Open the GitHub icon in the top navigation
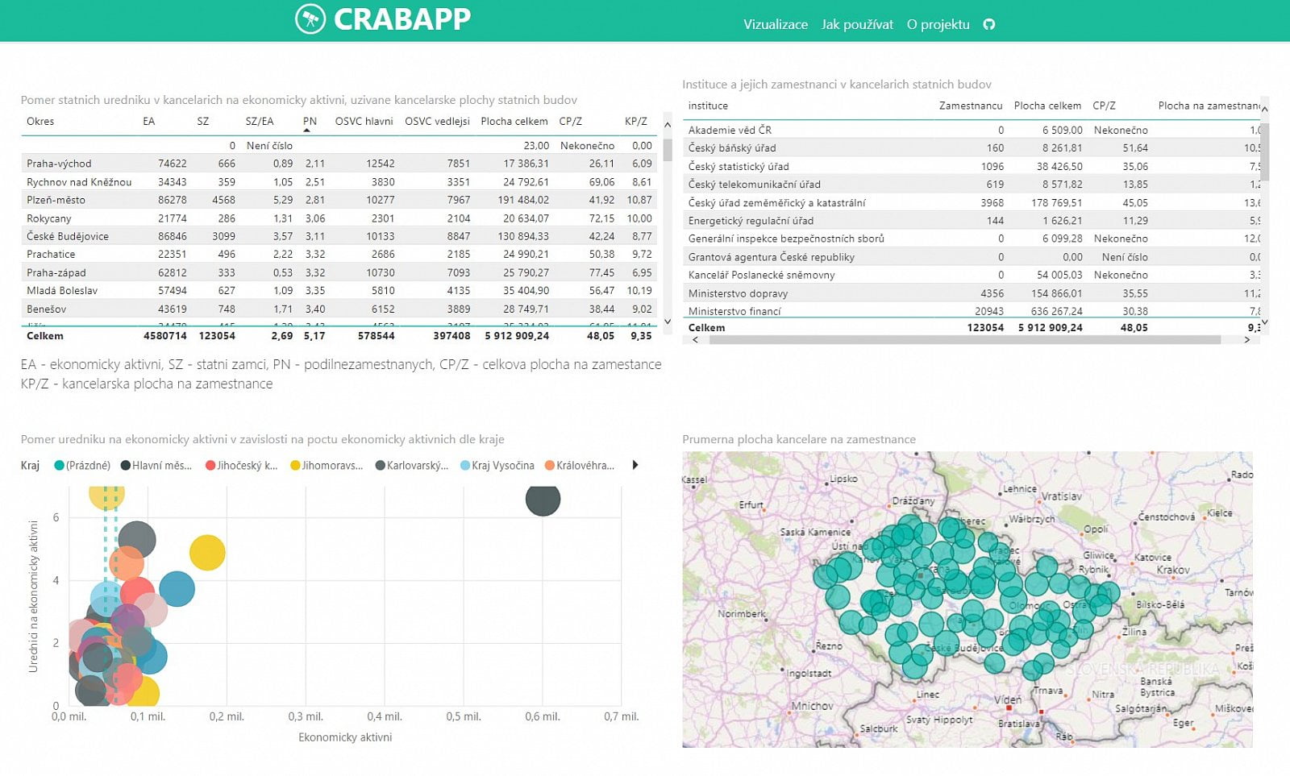 click(988, 24)
